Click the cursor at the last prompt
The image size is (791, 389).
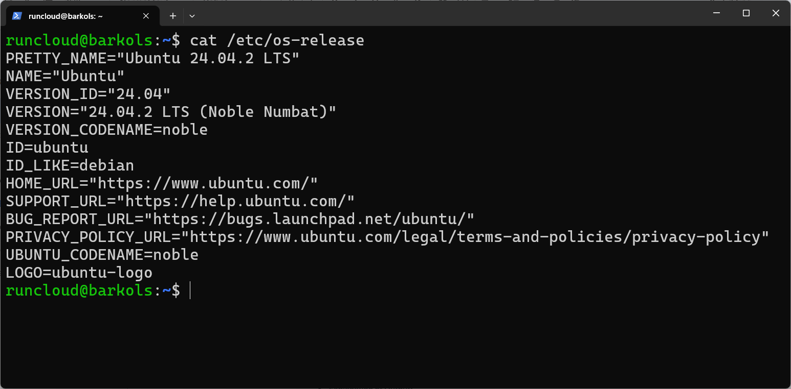tap(190, 290)
